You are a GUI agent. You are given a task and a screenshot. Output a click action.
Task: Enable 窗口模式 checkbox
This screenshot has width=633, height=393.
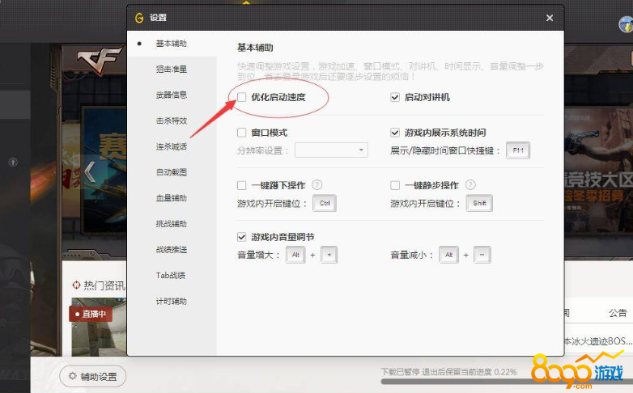pyautogui.click(x=242, y=133)
